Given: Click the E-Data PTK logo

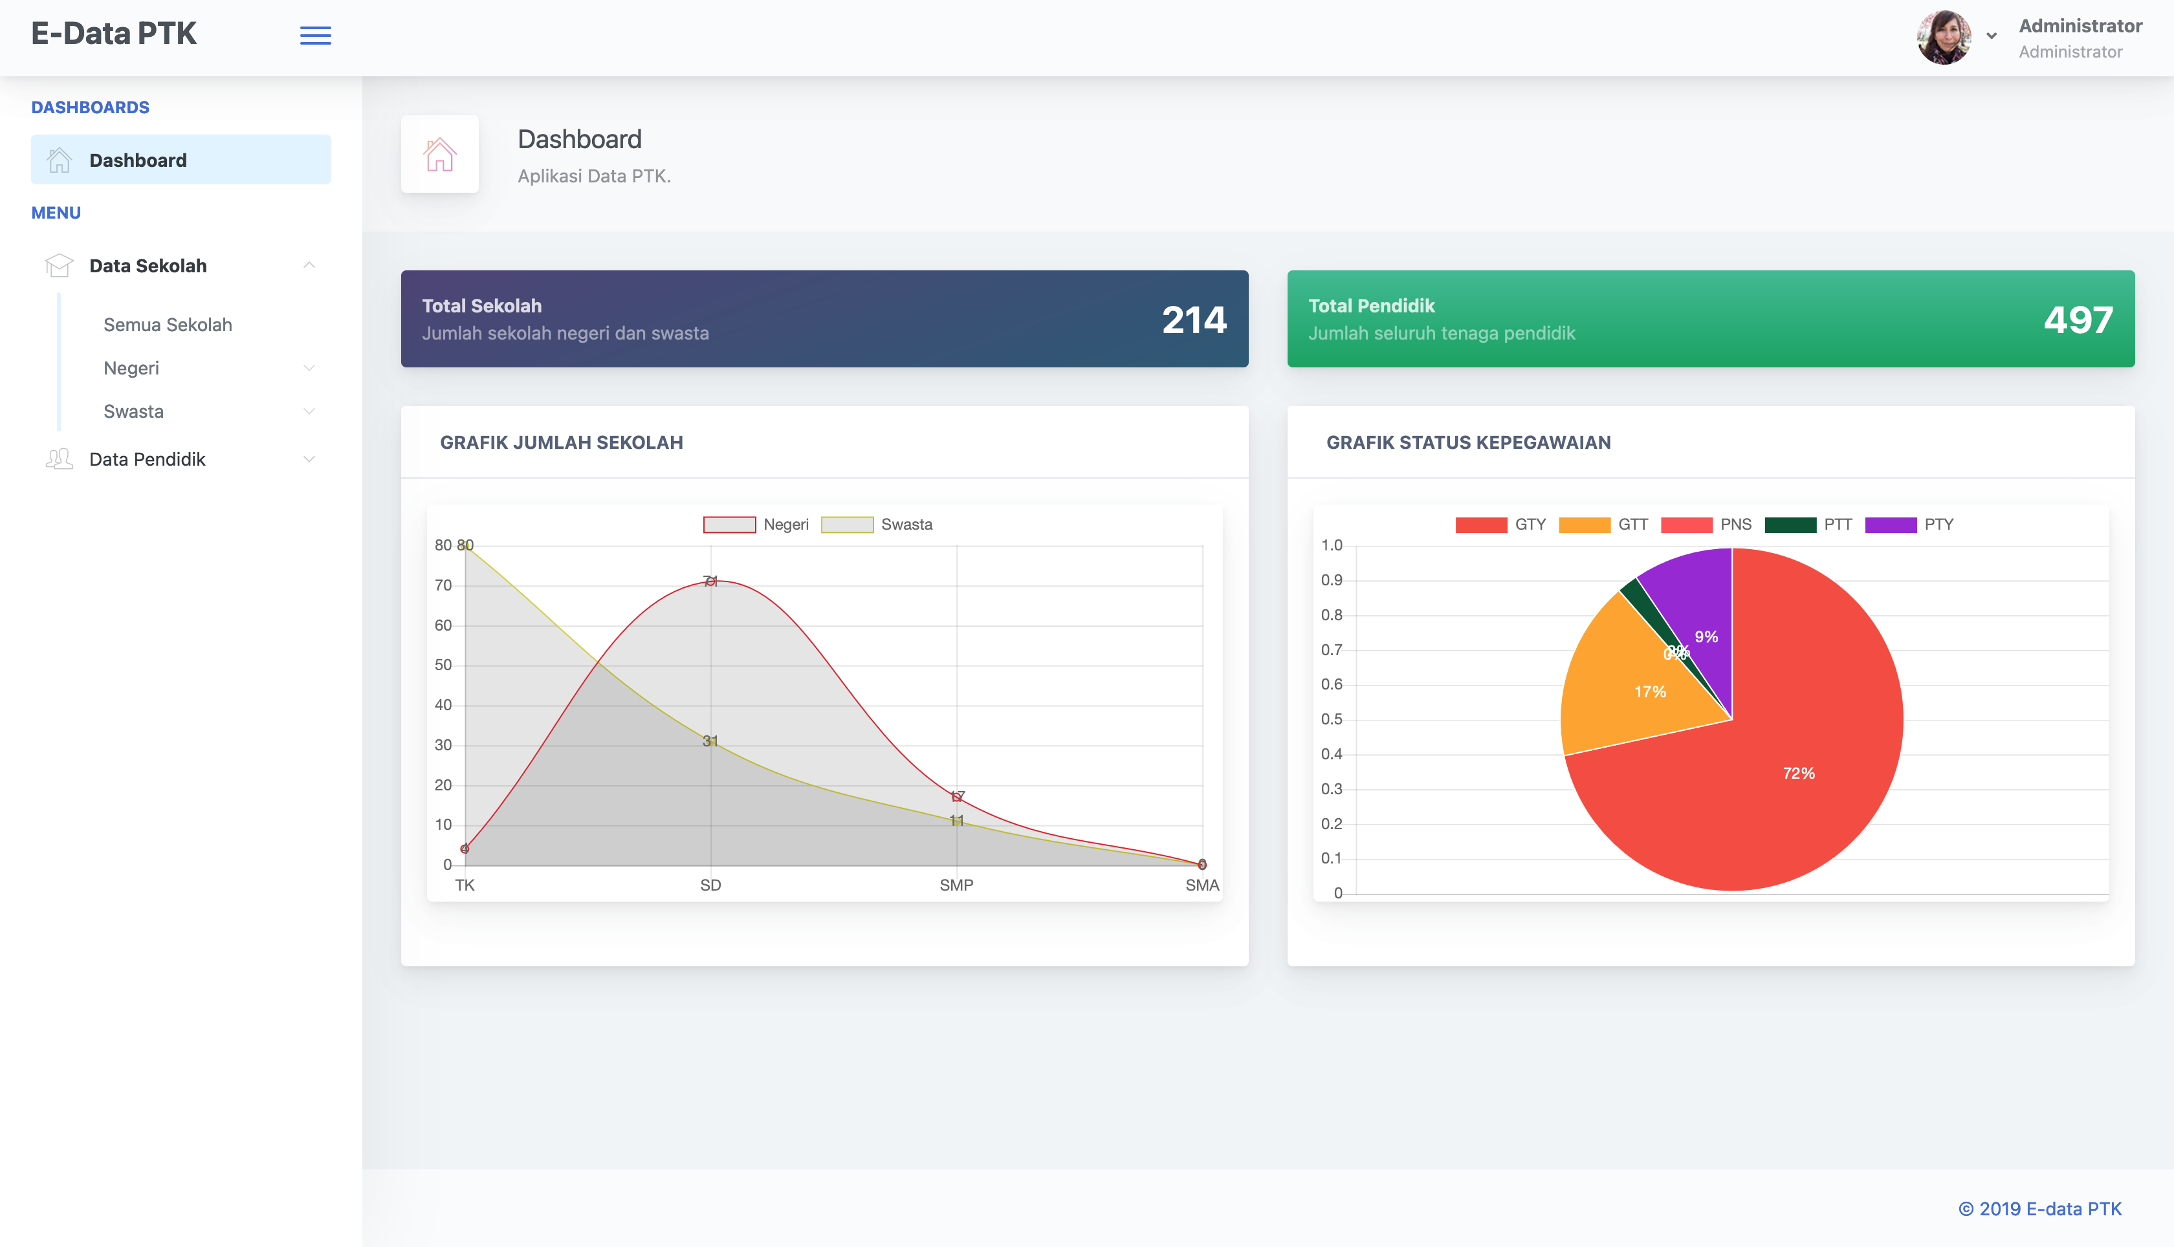Looking at the screenshot, I should point(114,34).
